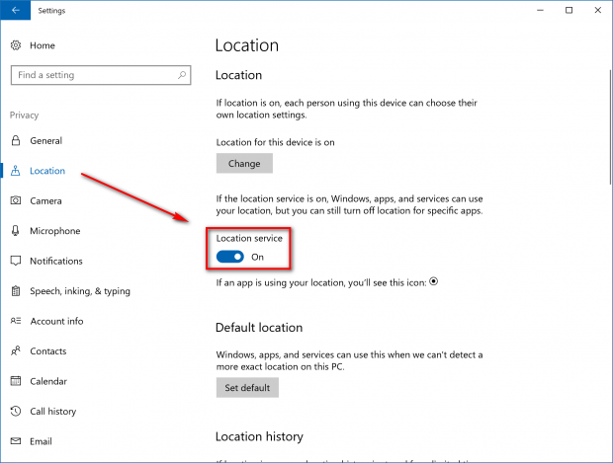The height and width of the screenshot is (463, 613).
Task: Go back using the back arrow
Action: click(x=15, y=10)
